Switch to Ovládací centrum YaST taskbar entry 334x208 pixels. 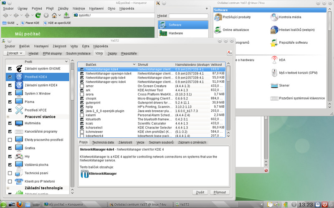(140, 205)
